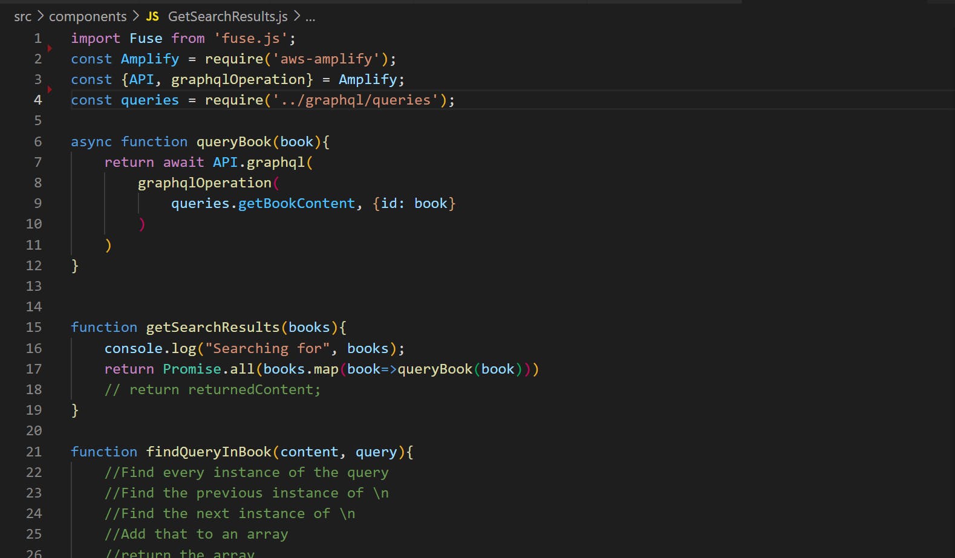
Task: Click 'queryBook' call inside the map callback
Action: point(435,369)
